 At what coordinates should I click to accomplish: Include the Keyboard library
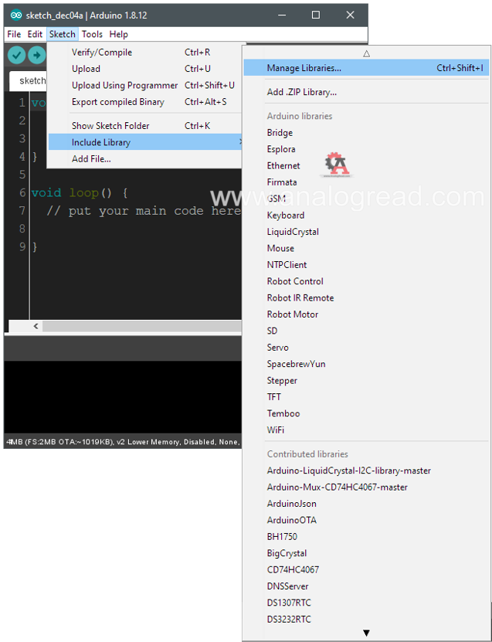tap(366, 215)
